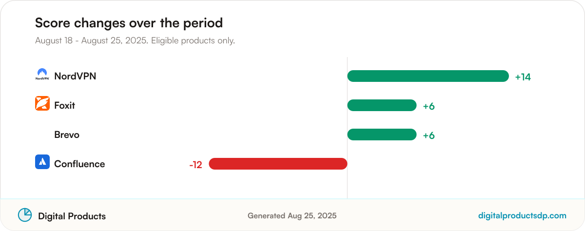Click the Generated Aug 25, 2025 text
The height and width of the screenshot is (231, 585).
click(292, 215)
